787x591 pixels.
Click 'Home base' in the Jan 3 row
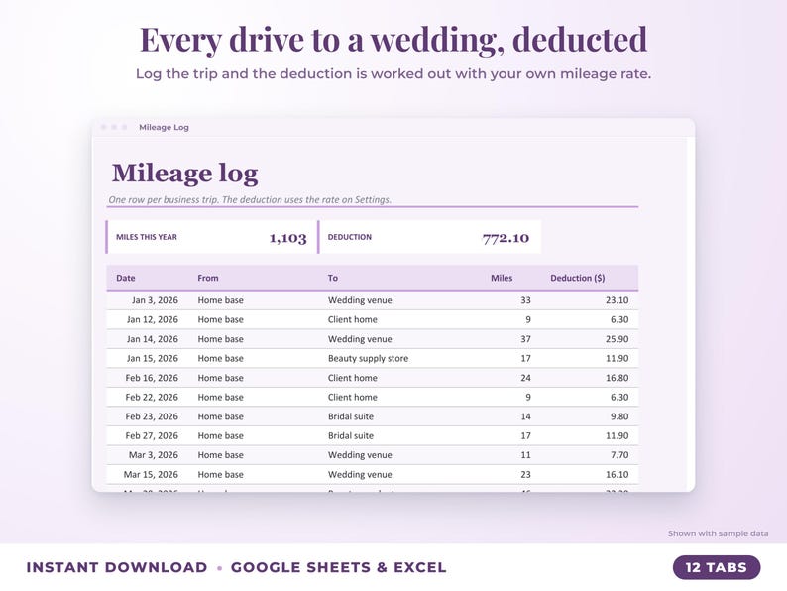220,300
